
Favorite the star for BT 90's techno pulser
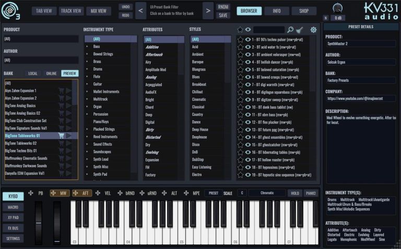240,40
